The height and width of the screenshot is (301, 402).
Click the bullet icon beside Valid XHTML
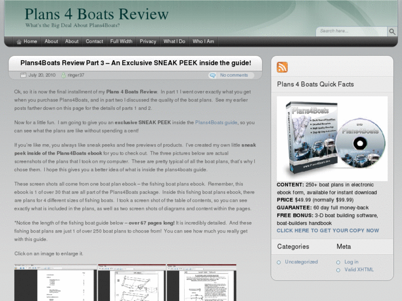(x=338, y=270)
